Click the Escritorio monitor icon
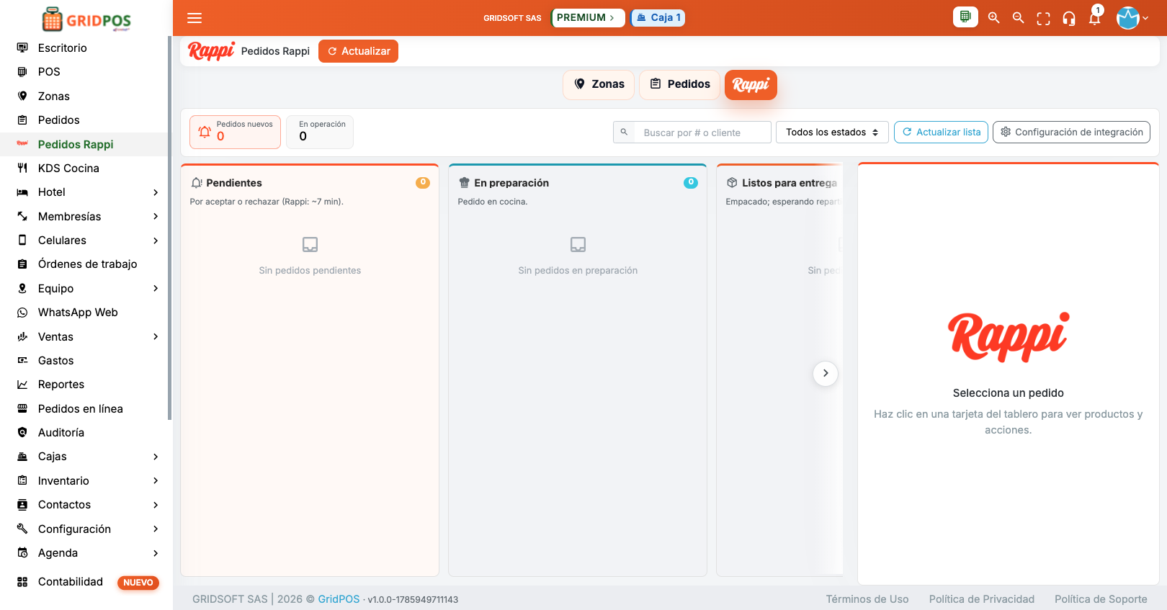 point(22,48)
